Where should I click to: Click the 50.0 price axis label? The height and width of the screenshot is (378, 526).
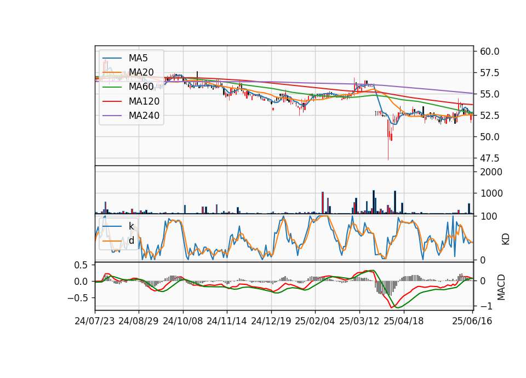point(489,137)
